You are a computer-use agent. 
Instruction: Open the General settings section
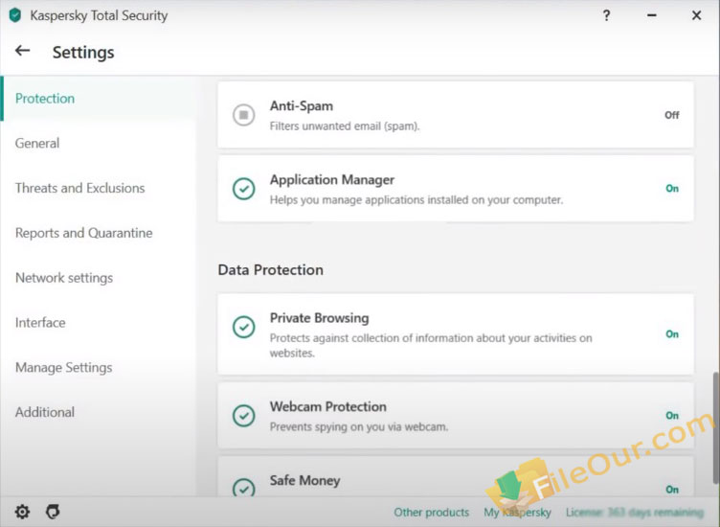point(37,143)
